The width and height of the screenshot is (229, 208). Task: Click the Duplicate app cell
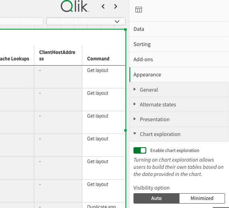point(104,205)
